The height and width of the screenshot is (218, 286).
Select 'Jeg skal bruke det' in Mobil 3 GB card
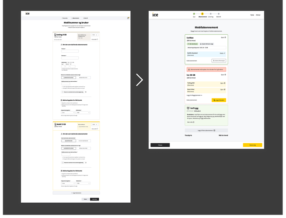(69, 141)
